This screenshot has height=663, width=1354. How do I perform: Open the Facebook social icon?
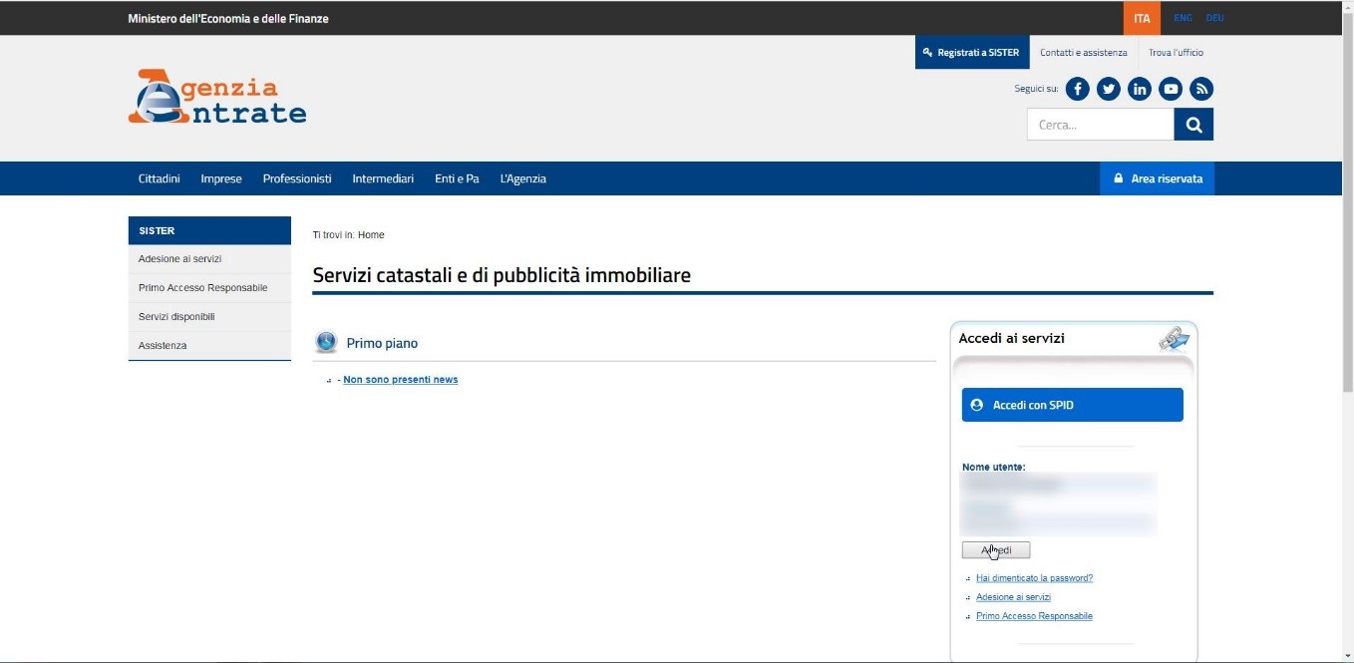point(1077,89)
